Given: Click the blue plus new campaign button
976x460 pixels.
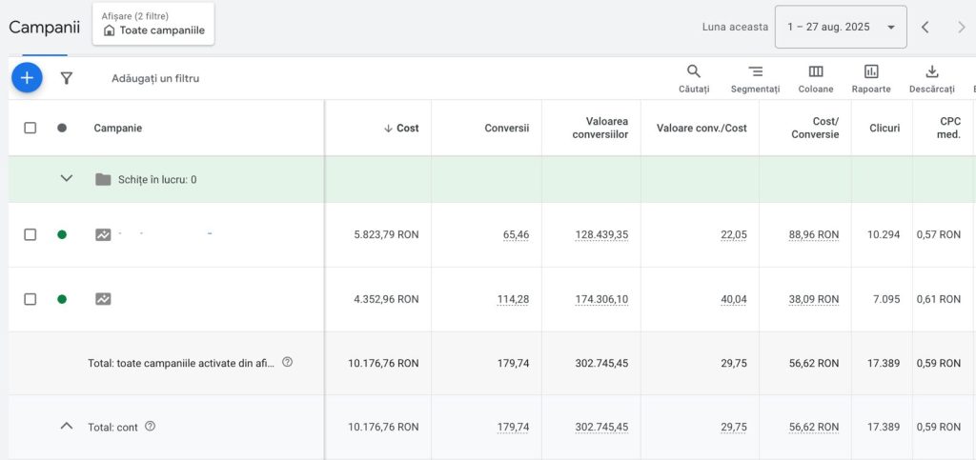Looking at the screenshot, I should [27, 78].
